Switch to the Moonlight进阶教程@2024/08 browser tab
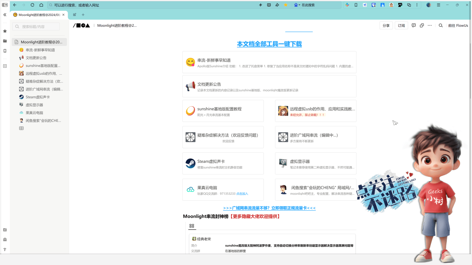Image resolution: width=472 pixels, height=265 pixels. tap(39, 15)
